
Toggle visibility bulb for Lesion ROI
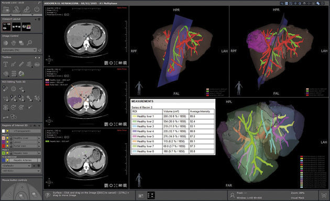coord(7,142)
